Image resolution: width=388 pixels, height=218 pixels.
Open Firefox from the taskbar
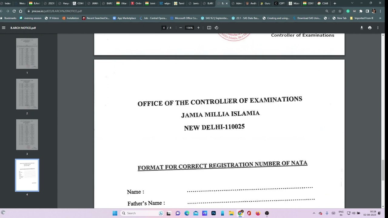tap(258, 213)
